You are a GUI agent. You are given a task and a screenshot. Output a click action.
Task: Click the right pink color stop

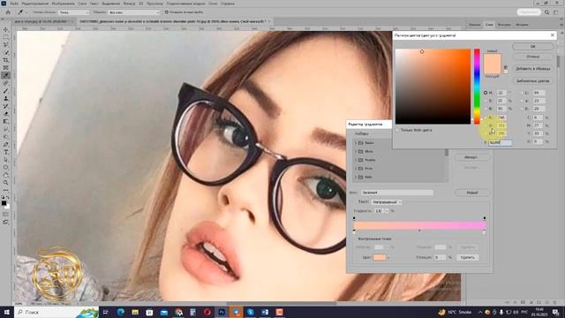pos(484,232)
